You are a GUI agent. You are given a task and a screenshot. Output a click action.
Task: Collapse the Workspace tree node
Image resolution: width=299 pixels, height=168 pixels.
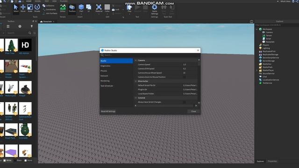257,29
